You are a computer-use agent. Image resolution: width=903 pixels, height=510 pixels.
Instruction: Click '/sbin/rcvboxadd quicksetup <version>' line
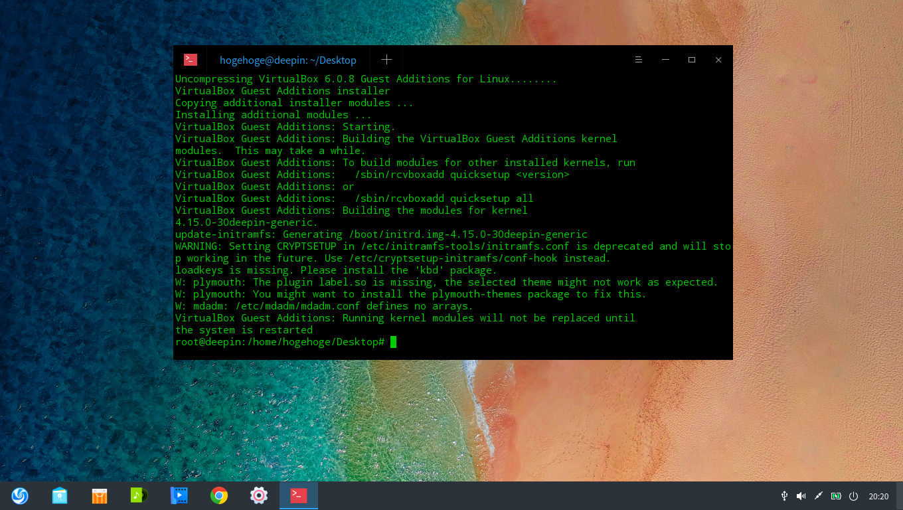pos(372,175)
